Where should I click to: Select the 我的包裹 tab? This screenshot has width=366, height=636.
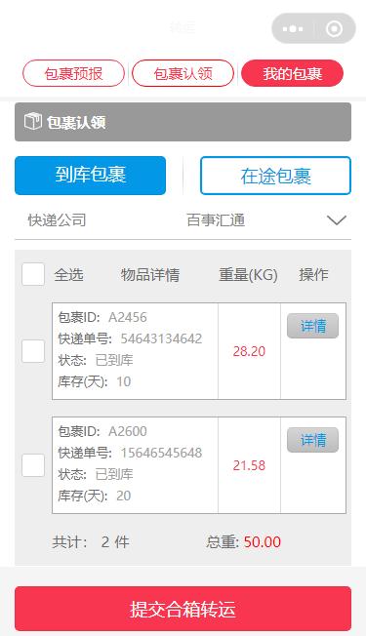click(292, 73)
